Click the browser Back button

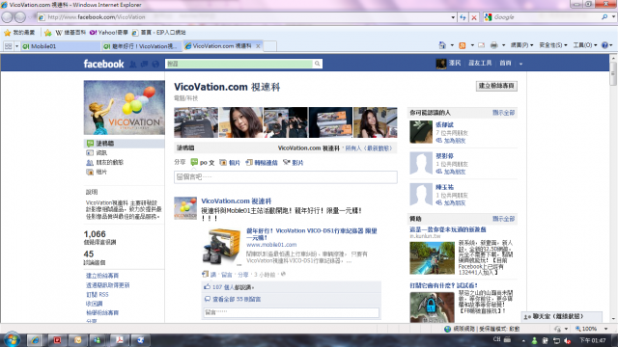7,17
